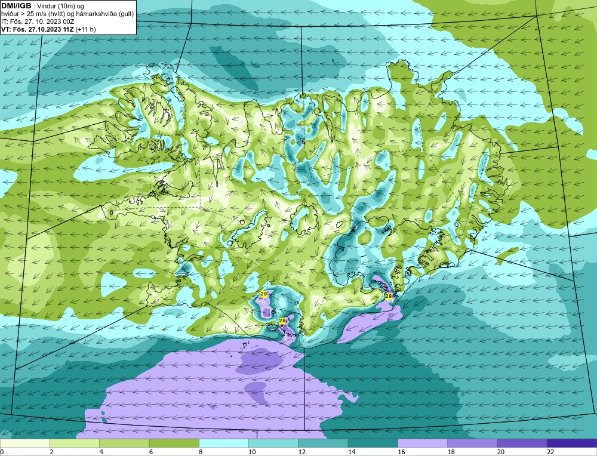Click the 8–10 m/s pale cyan legend swatch
This screenshot has width=597, height=456.
(x=224, y=443)
